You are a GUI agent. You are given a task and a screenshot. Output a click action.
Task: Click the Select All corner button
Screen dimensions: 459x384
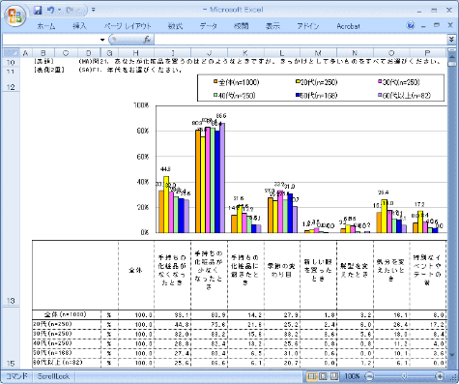pos(11,53)
